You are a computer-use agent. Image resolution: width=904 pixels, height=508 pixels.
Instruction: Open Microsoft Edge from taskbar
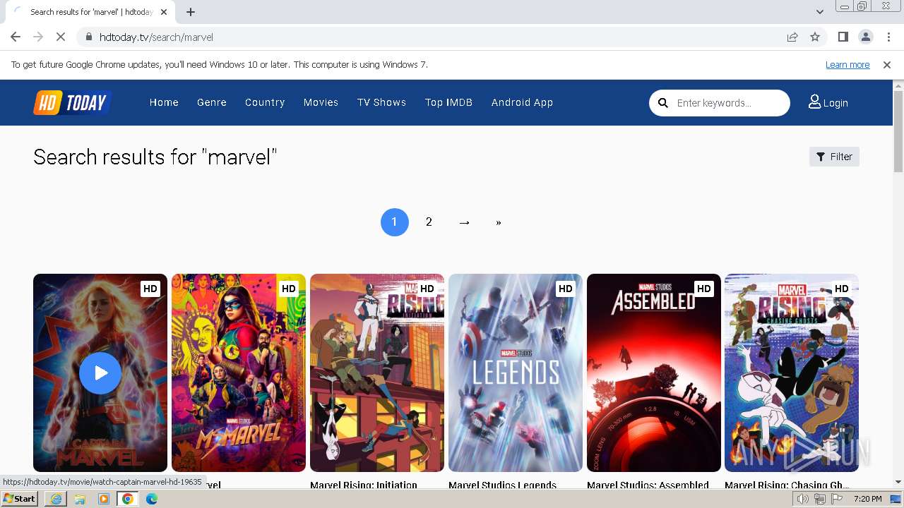(x=152, y=499)
